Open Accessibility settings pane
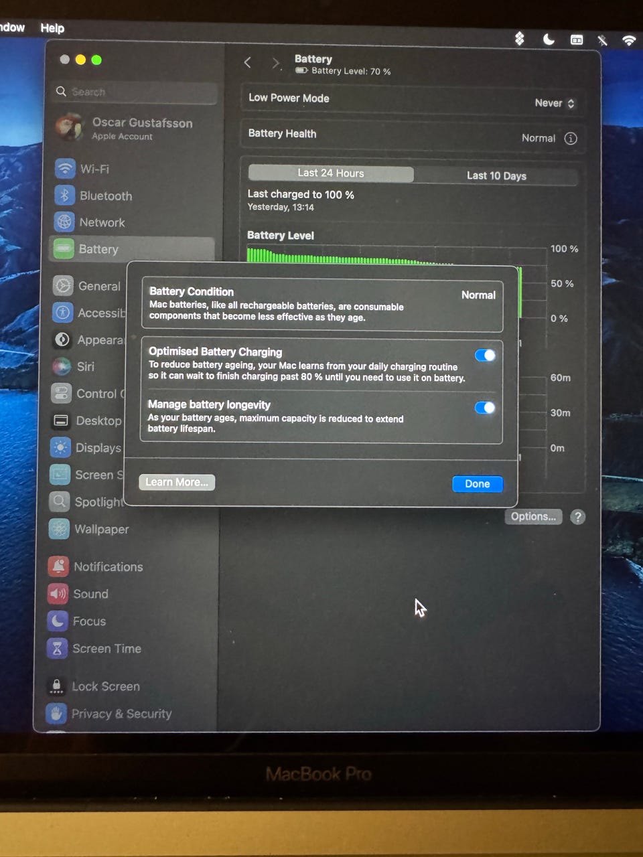643x857 pixels. pyautogui.click(x=88, y=313)
